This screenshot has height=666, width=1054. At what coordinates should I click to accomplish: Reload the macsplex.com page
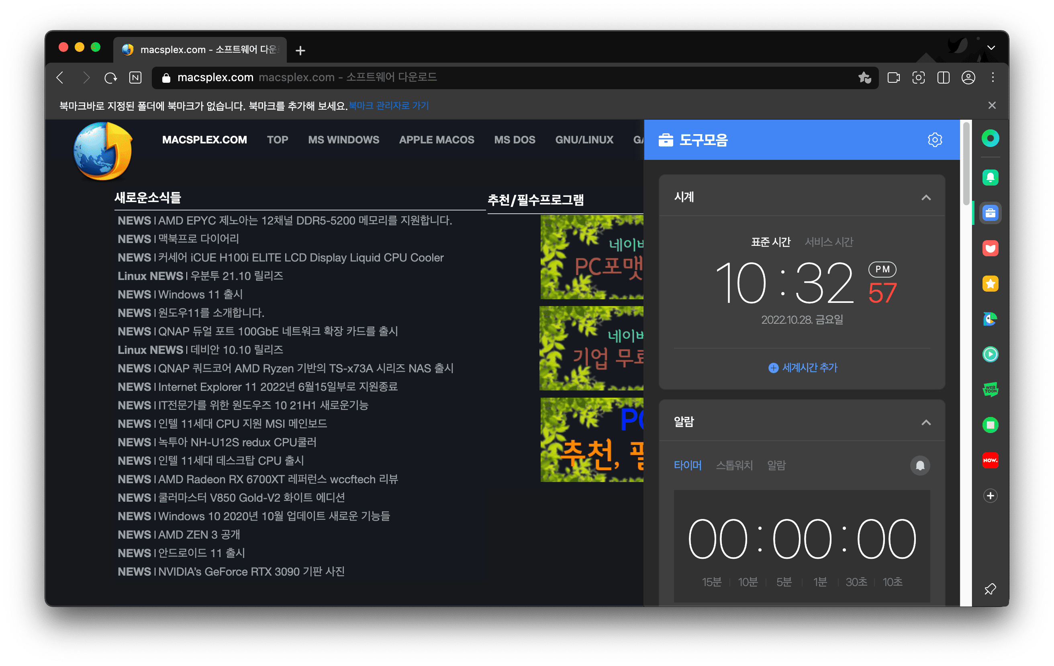coord(111,78)
